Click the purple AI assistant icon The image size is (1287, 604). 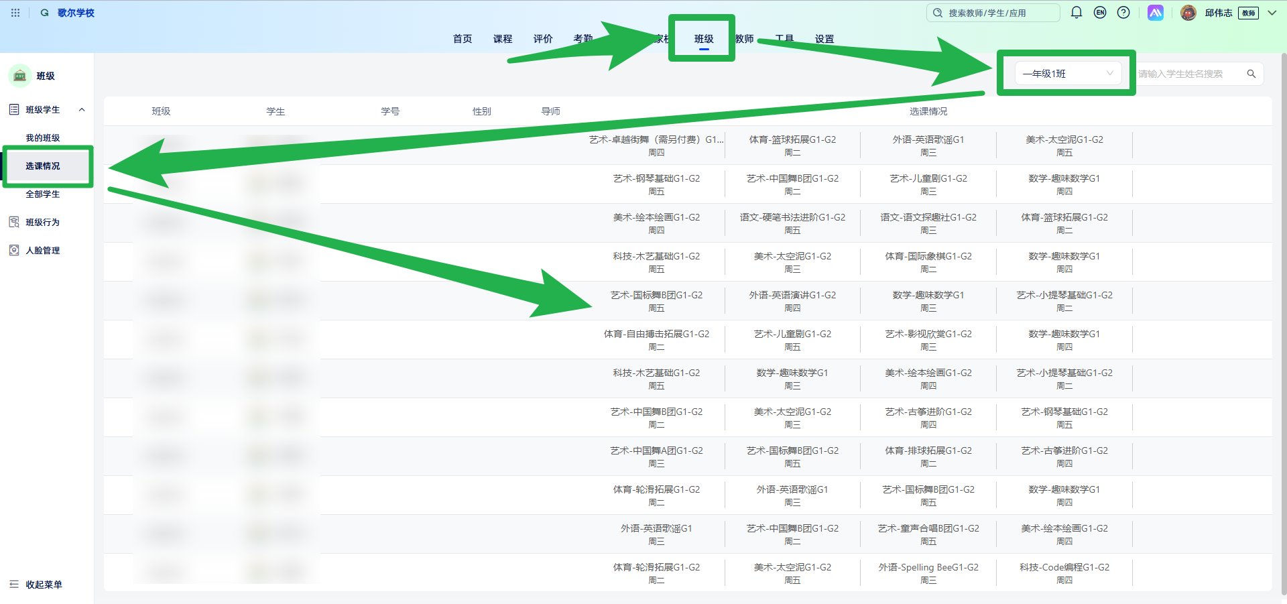tap(1156, 13)
